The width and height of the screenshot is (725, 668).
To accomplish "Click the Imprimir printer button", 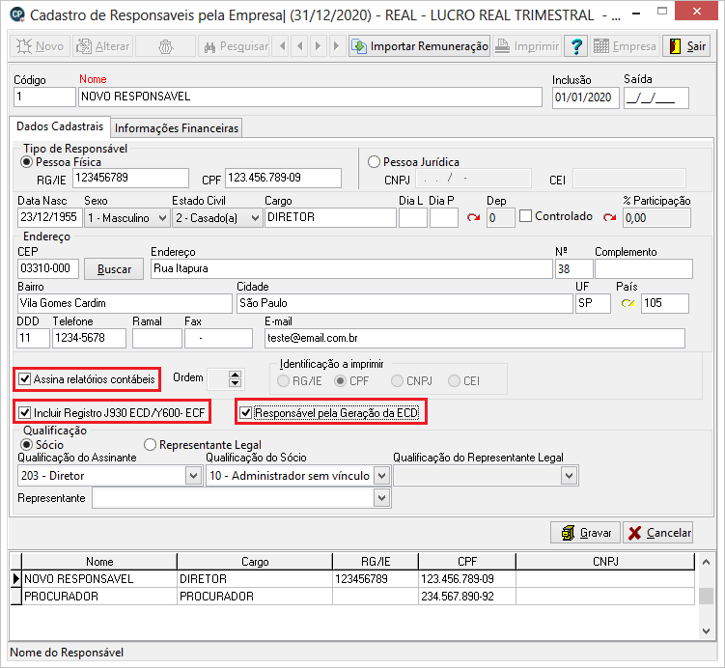I will point(527,46).
